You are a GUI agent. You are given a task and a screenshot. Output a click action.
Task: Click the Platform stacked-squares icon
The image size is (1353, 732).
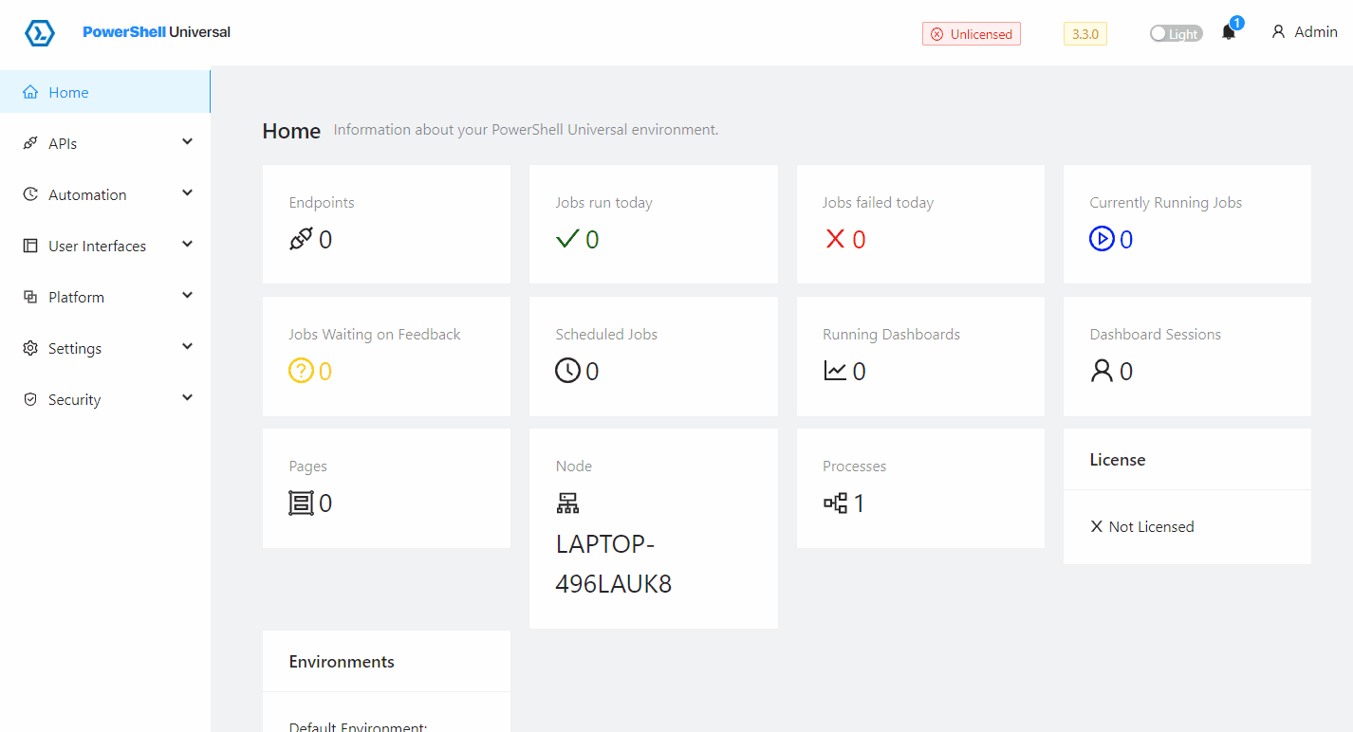[30, 297]
